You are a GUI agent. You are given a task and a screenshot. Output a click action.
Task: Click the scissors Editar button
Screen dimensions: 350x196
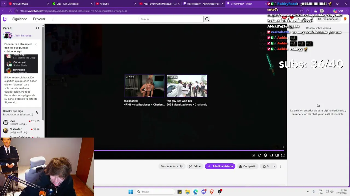coord(195,166)
